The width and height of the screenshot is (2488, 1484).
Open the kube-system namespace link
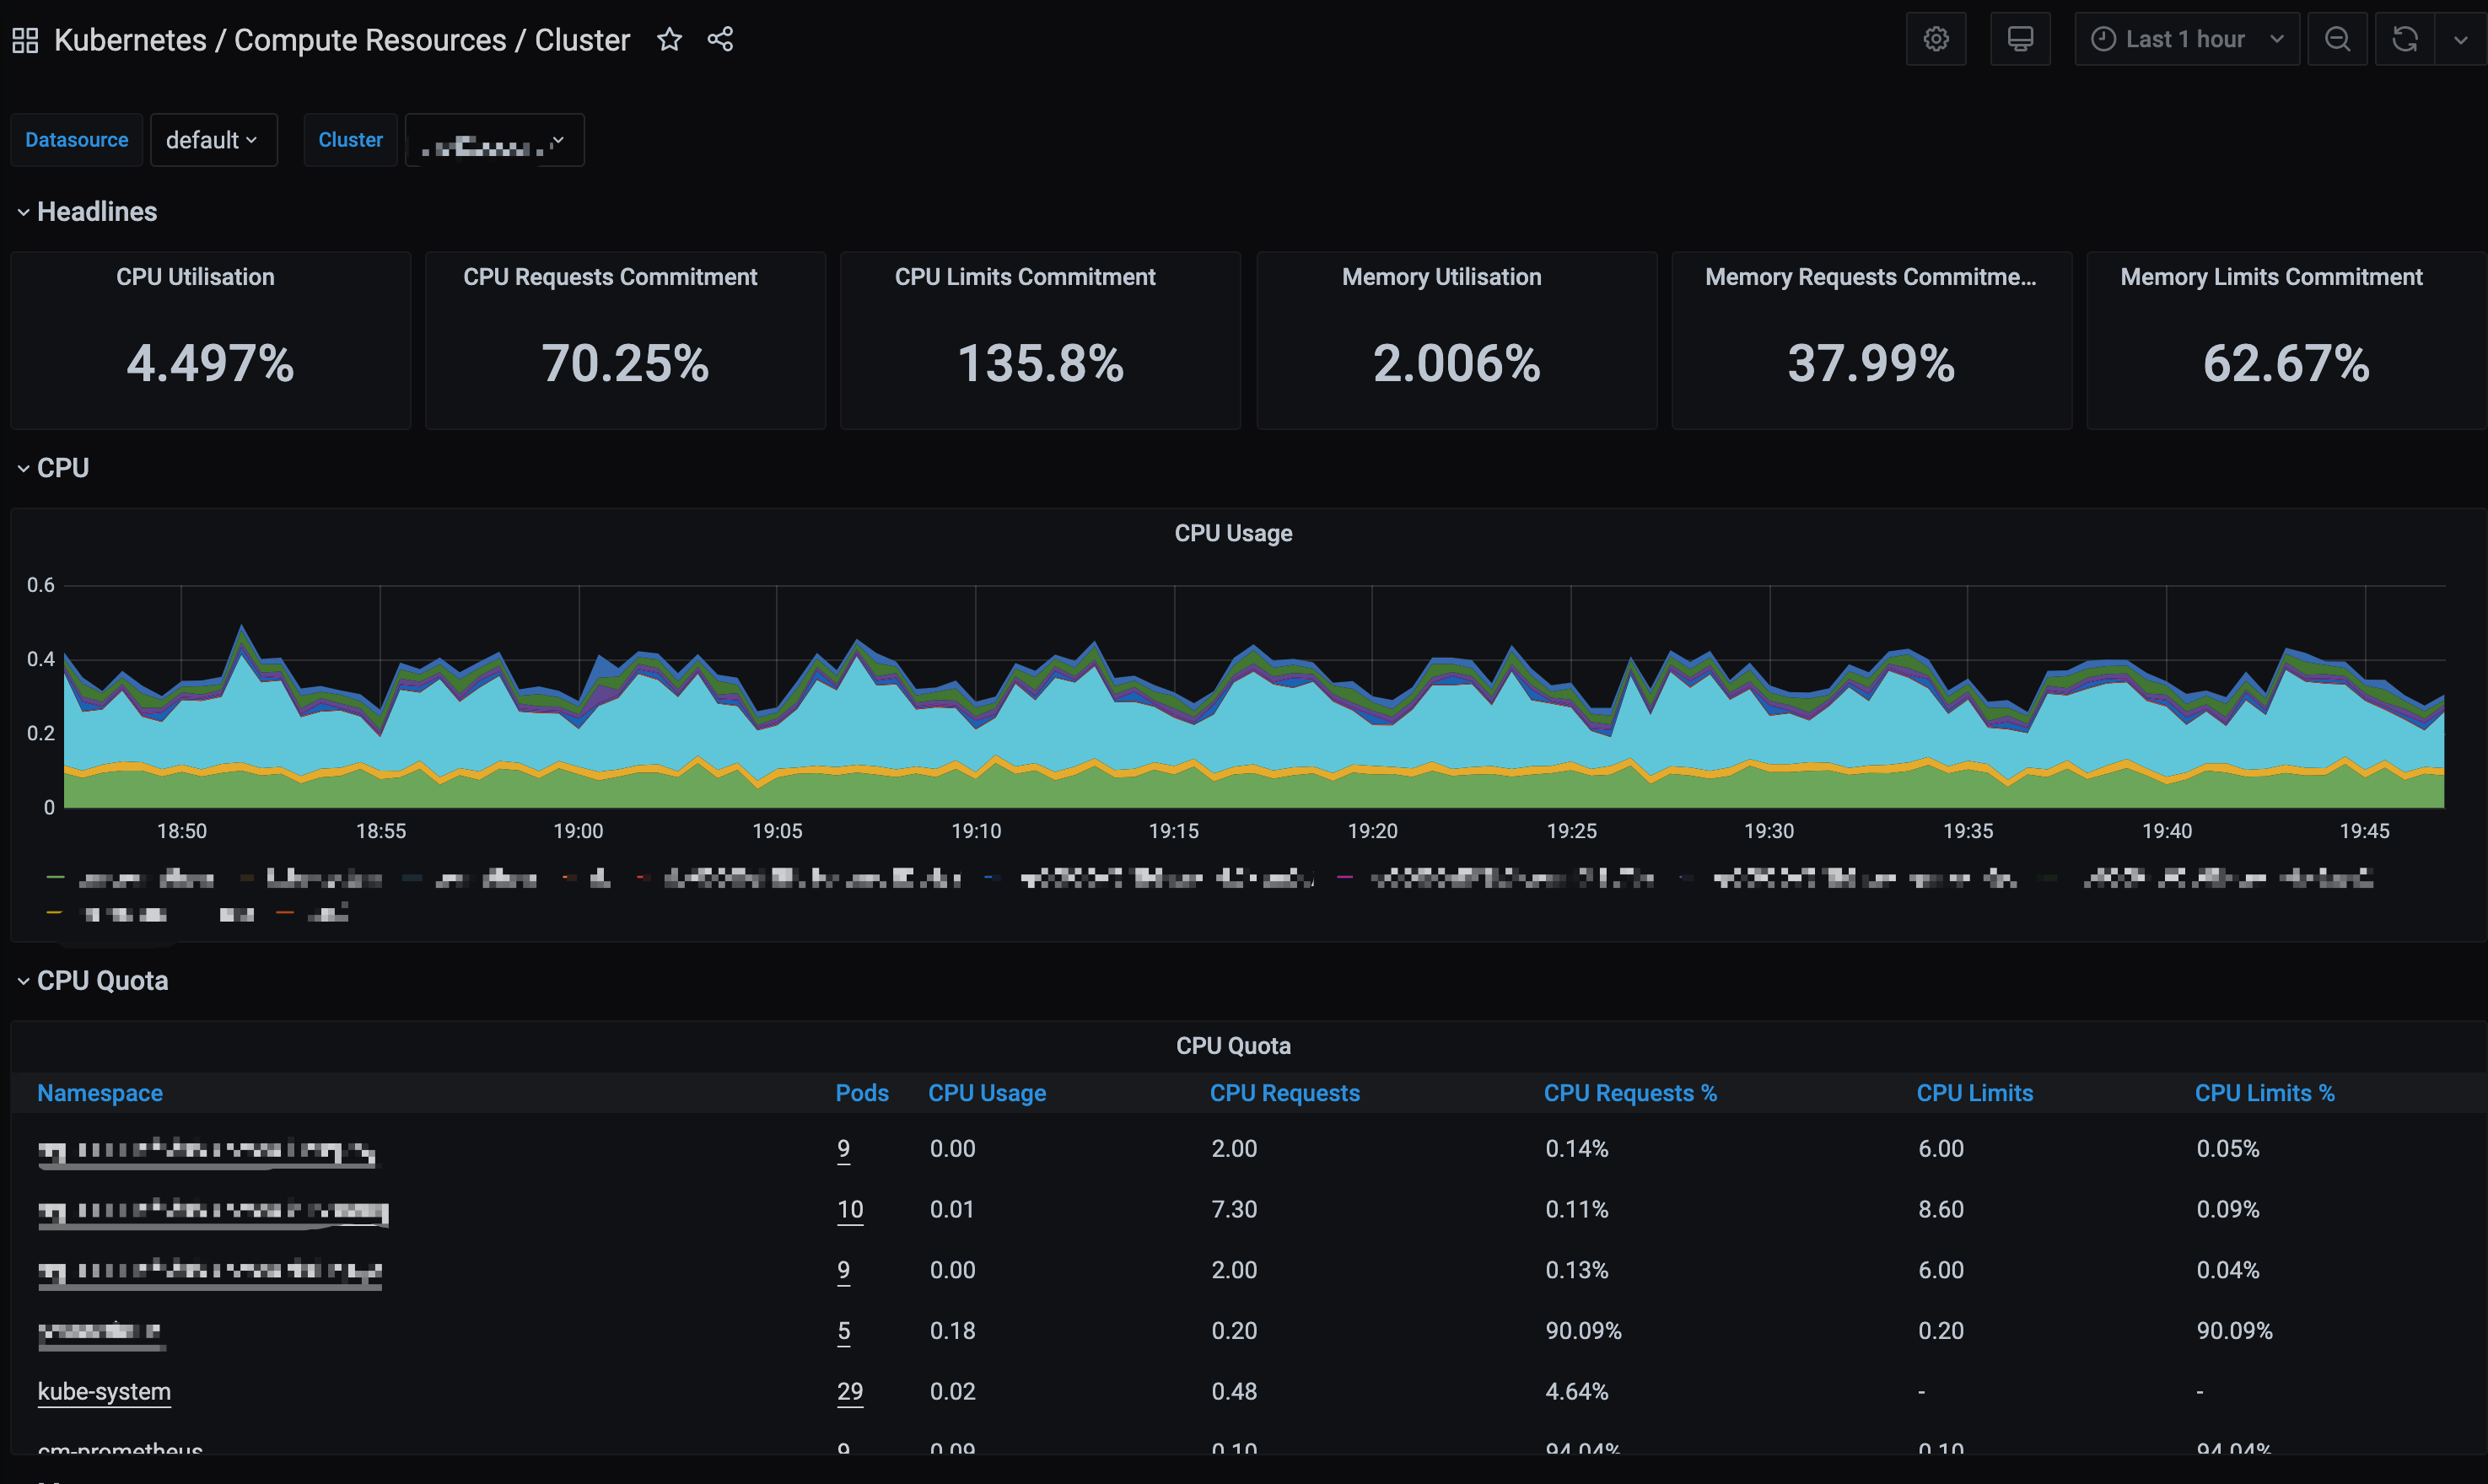[104, 1391]
